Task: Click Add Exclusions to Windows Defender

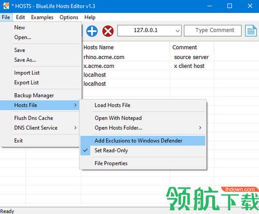Action: (x=143, y=140)
